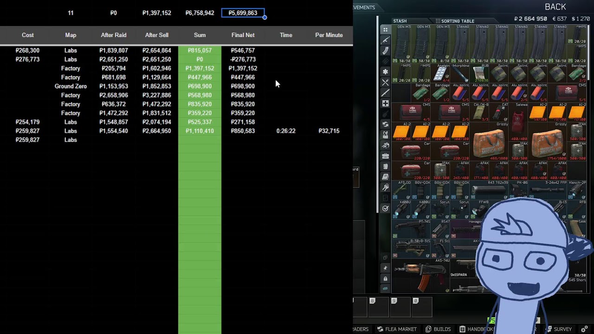The height and width of the screenshot is (334, 594).
Task: Click the euro balance € 637
Action: click(x=559, y=19)
